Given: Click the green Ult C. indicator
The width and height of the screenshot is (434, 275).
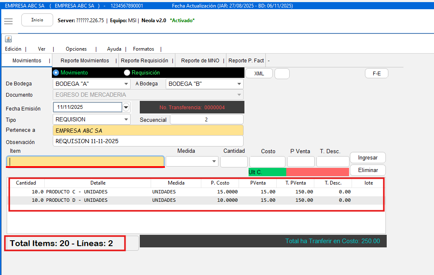Looking at the screenshot, I should (267, 172).
